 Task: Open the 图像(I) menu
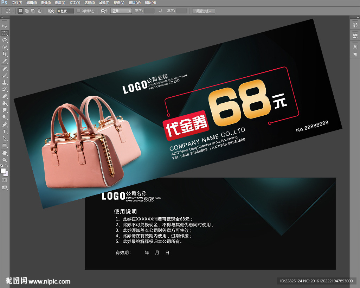[46, 2]
